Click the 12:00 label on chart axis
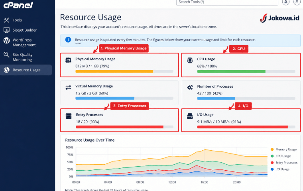 (x=172, y=182)
